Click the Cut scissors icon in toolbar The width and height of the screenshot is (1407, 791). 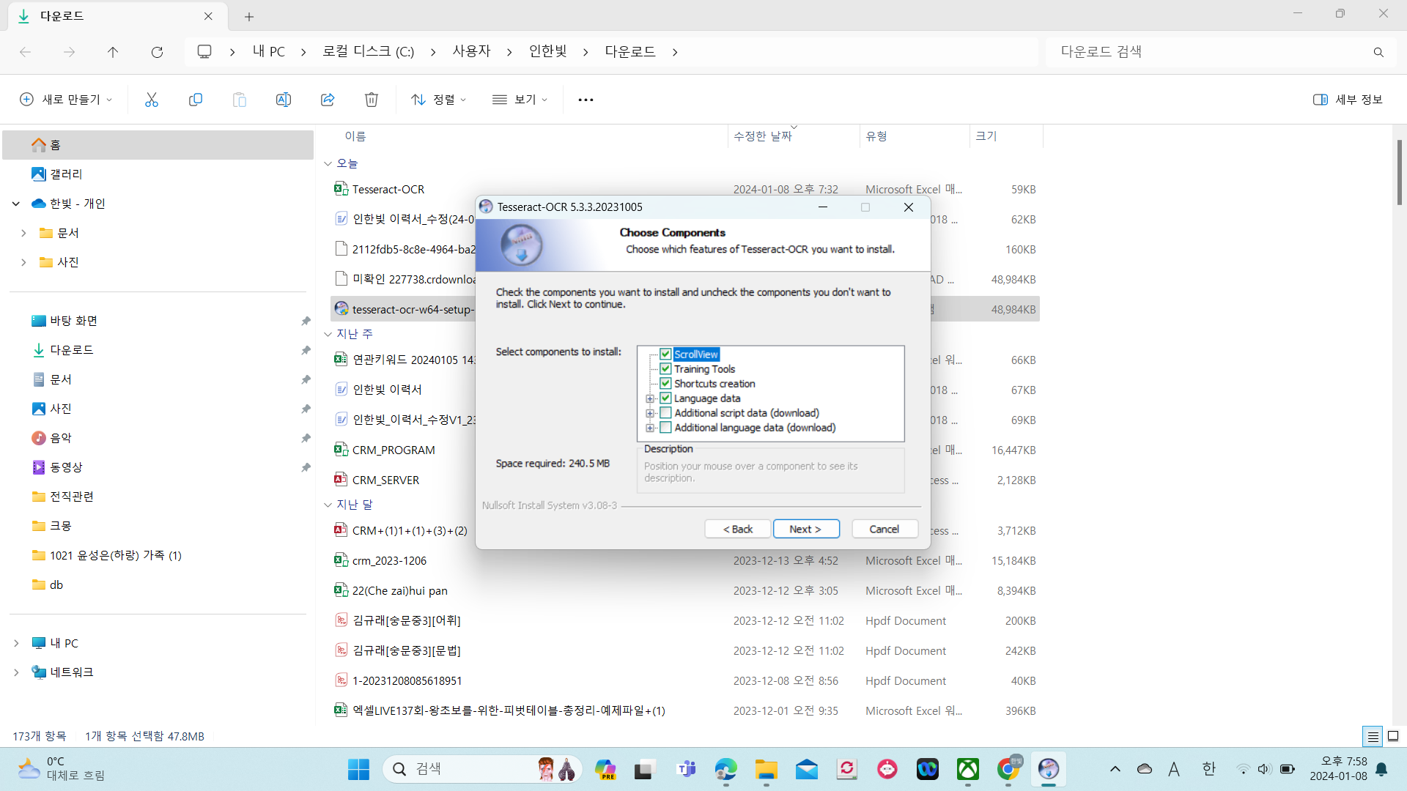pos(152,100)
